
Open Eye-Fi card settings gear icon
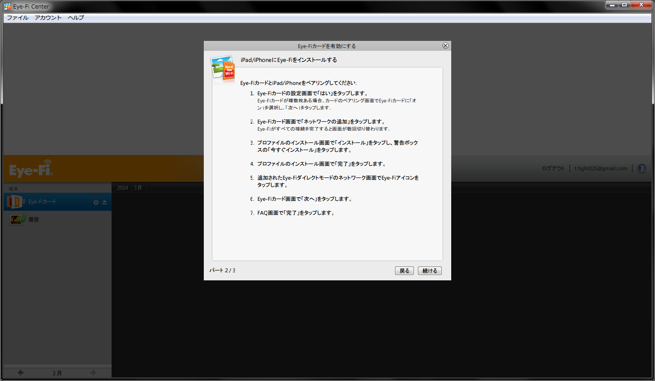(x=96, y=203)
